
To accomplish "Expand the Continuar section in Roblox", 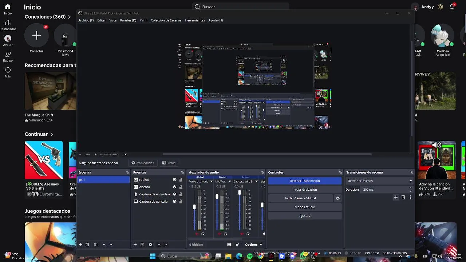I will point(39,134).
